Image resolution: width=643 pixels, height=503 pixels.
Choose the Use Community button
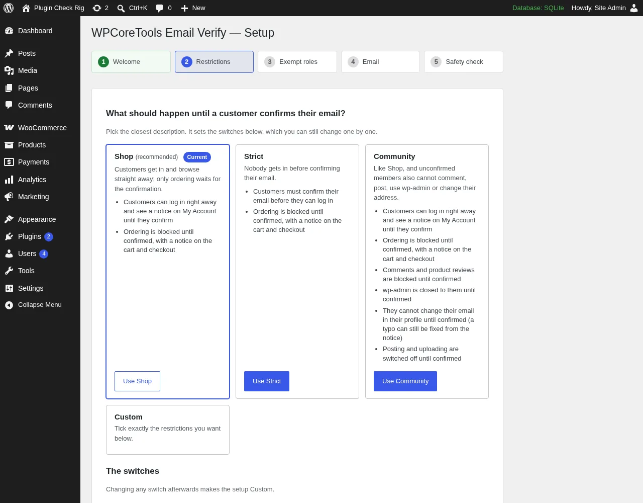tap(405, 381)
